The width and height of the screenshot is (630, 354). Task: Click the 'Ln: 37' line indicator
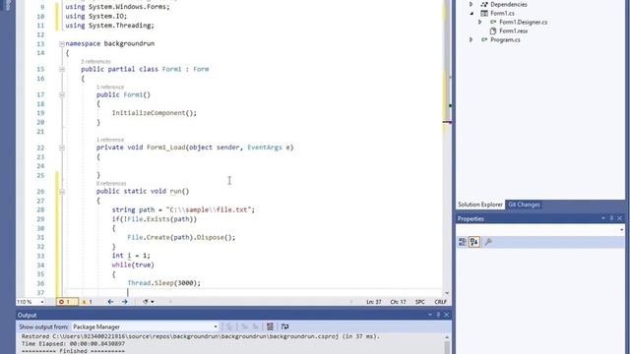coord(374,302)
